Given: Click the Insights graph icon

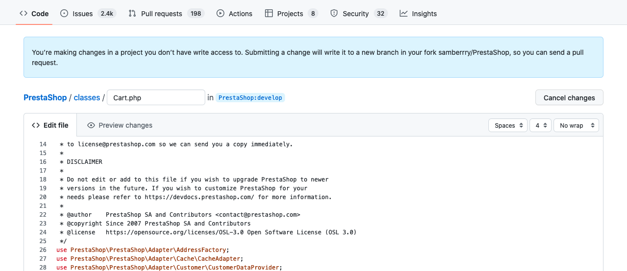Looking at the screenshot, I should coord(404,14).
